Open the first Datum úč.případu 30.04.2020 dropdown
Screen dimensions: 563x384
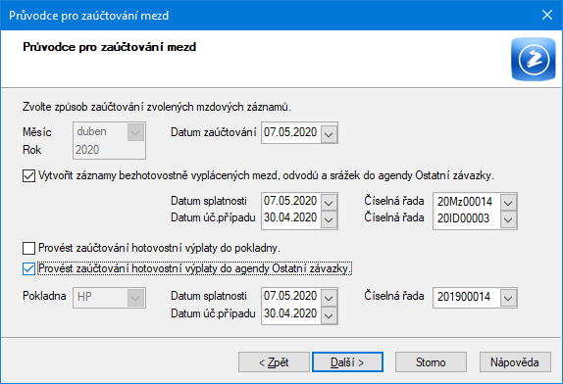click(x=329, y=219)
